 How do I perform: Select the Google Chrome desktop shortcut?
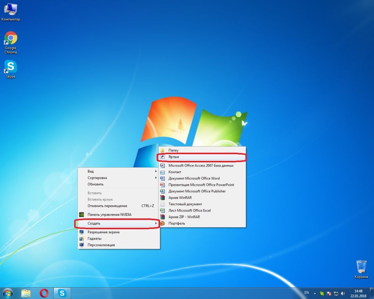point(11,43)
